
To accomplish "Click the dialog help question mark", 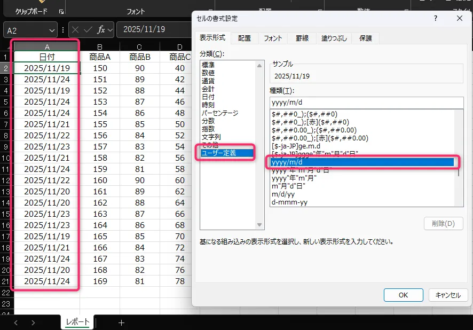I will pyautogui.click(x=436, y=18).
